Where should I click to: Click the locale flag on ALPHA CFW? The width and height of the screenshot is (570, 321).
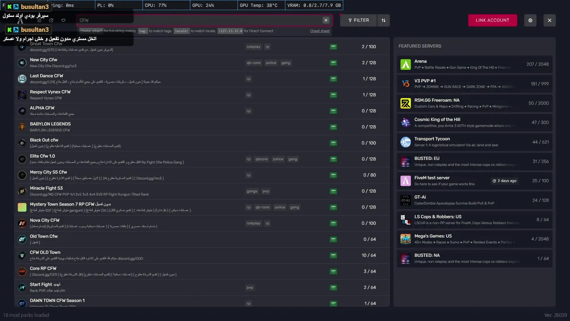[333, 111]
